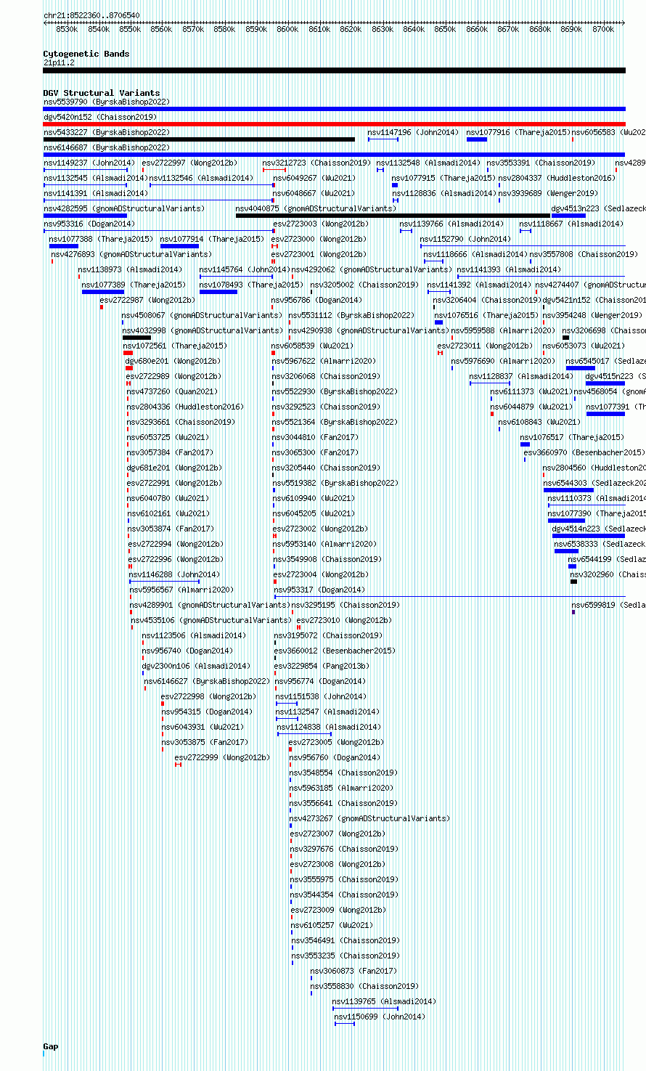Select nsv5967622 (Almarri2020) label
The width and height of the screenshot is (646, 1071).
(324, 361)
